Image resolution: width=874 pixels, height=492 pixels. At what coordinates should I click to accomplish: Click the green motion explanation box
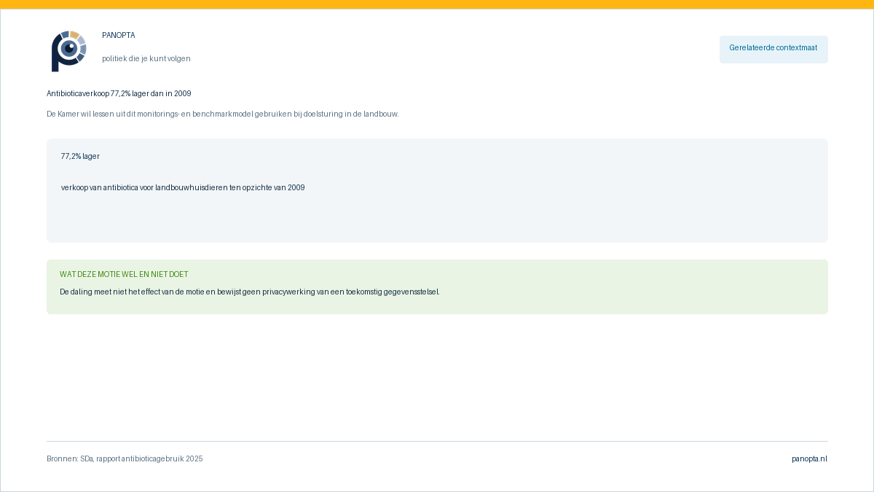pyautogui.click(x=437, y=286)
